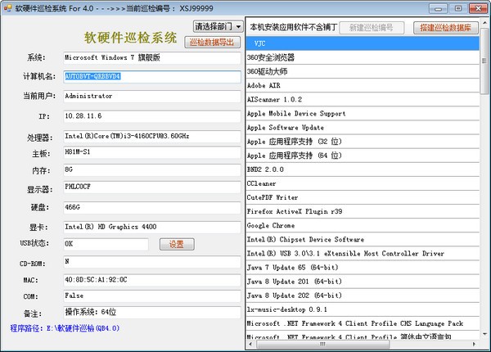
Task: Maximize the 软硬件巡检系统 window
Action: [458, 8]
